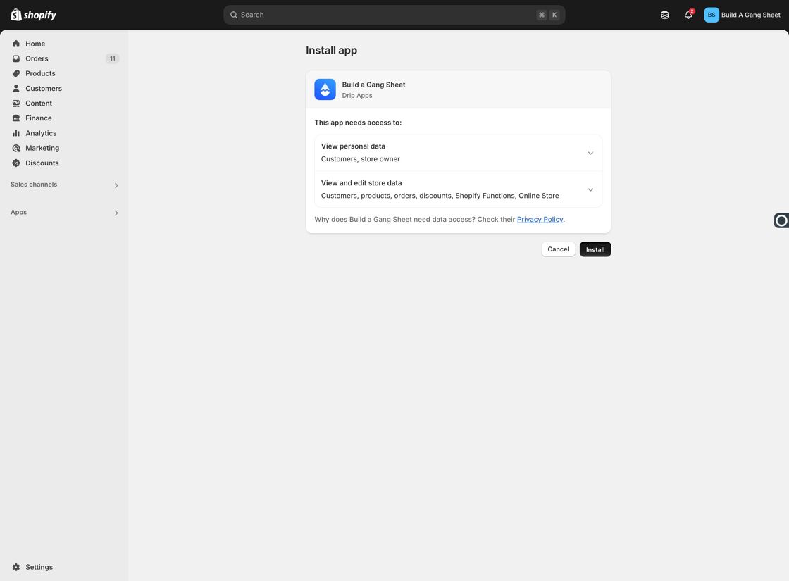Viewport: 789px width, 581px height.
Task: Click the Customers person icon
Action: (16, 89)
